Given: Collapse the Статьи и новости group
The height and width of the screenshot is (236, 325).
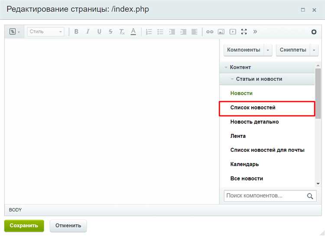Looking at the screenshot, I should coord(267,79).
